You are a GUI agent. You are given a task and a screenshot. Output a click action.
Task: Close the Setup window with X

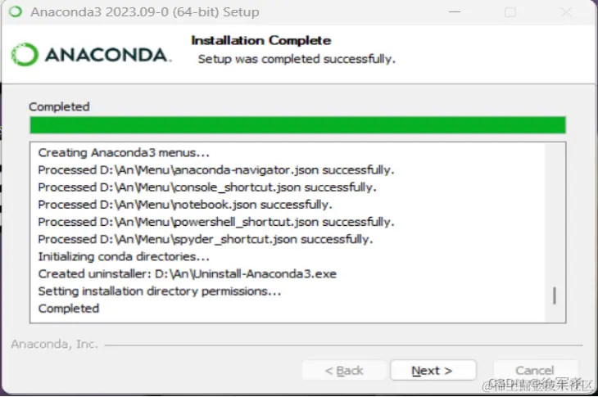pos(567,12)
